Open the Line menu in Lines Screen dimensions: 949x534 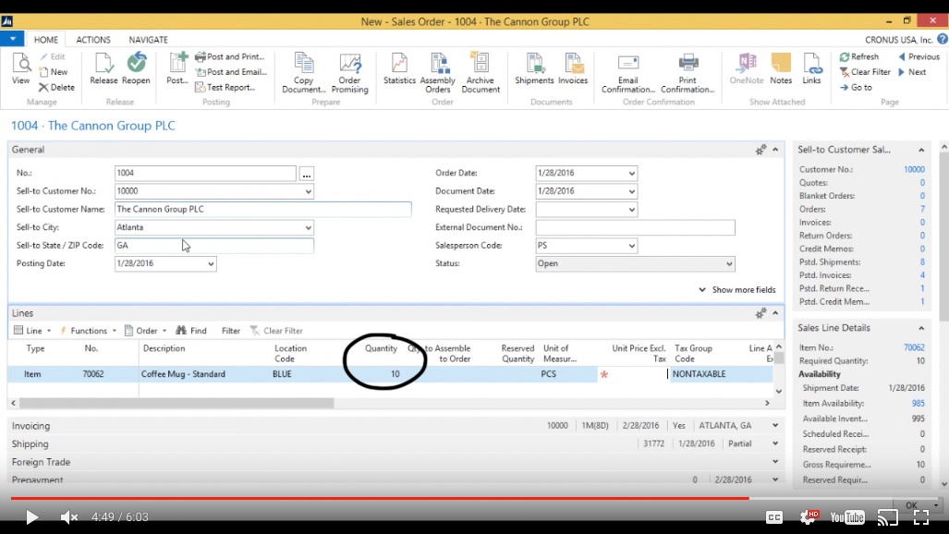pyautogui.click(x=32, y=331)
